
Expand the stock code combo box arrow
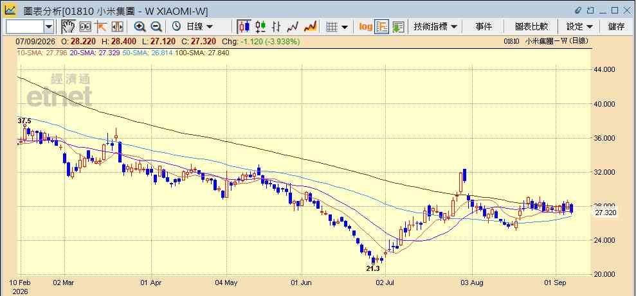click(49, 27)
